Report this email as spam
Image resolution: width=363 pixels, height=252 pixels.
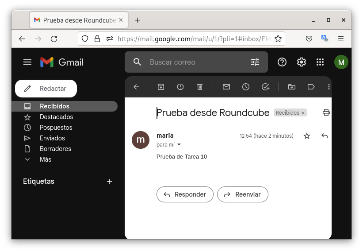pyautogui.click(x=180, y=87)
